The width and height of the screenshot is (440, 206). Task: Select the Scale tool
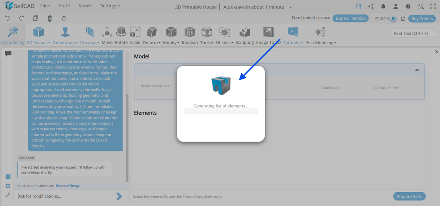(135, 35)
